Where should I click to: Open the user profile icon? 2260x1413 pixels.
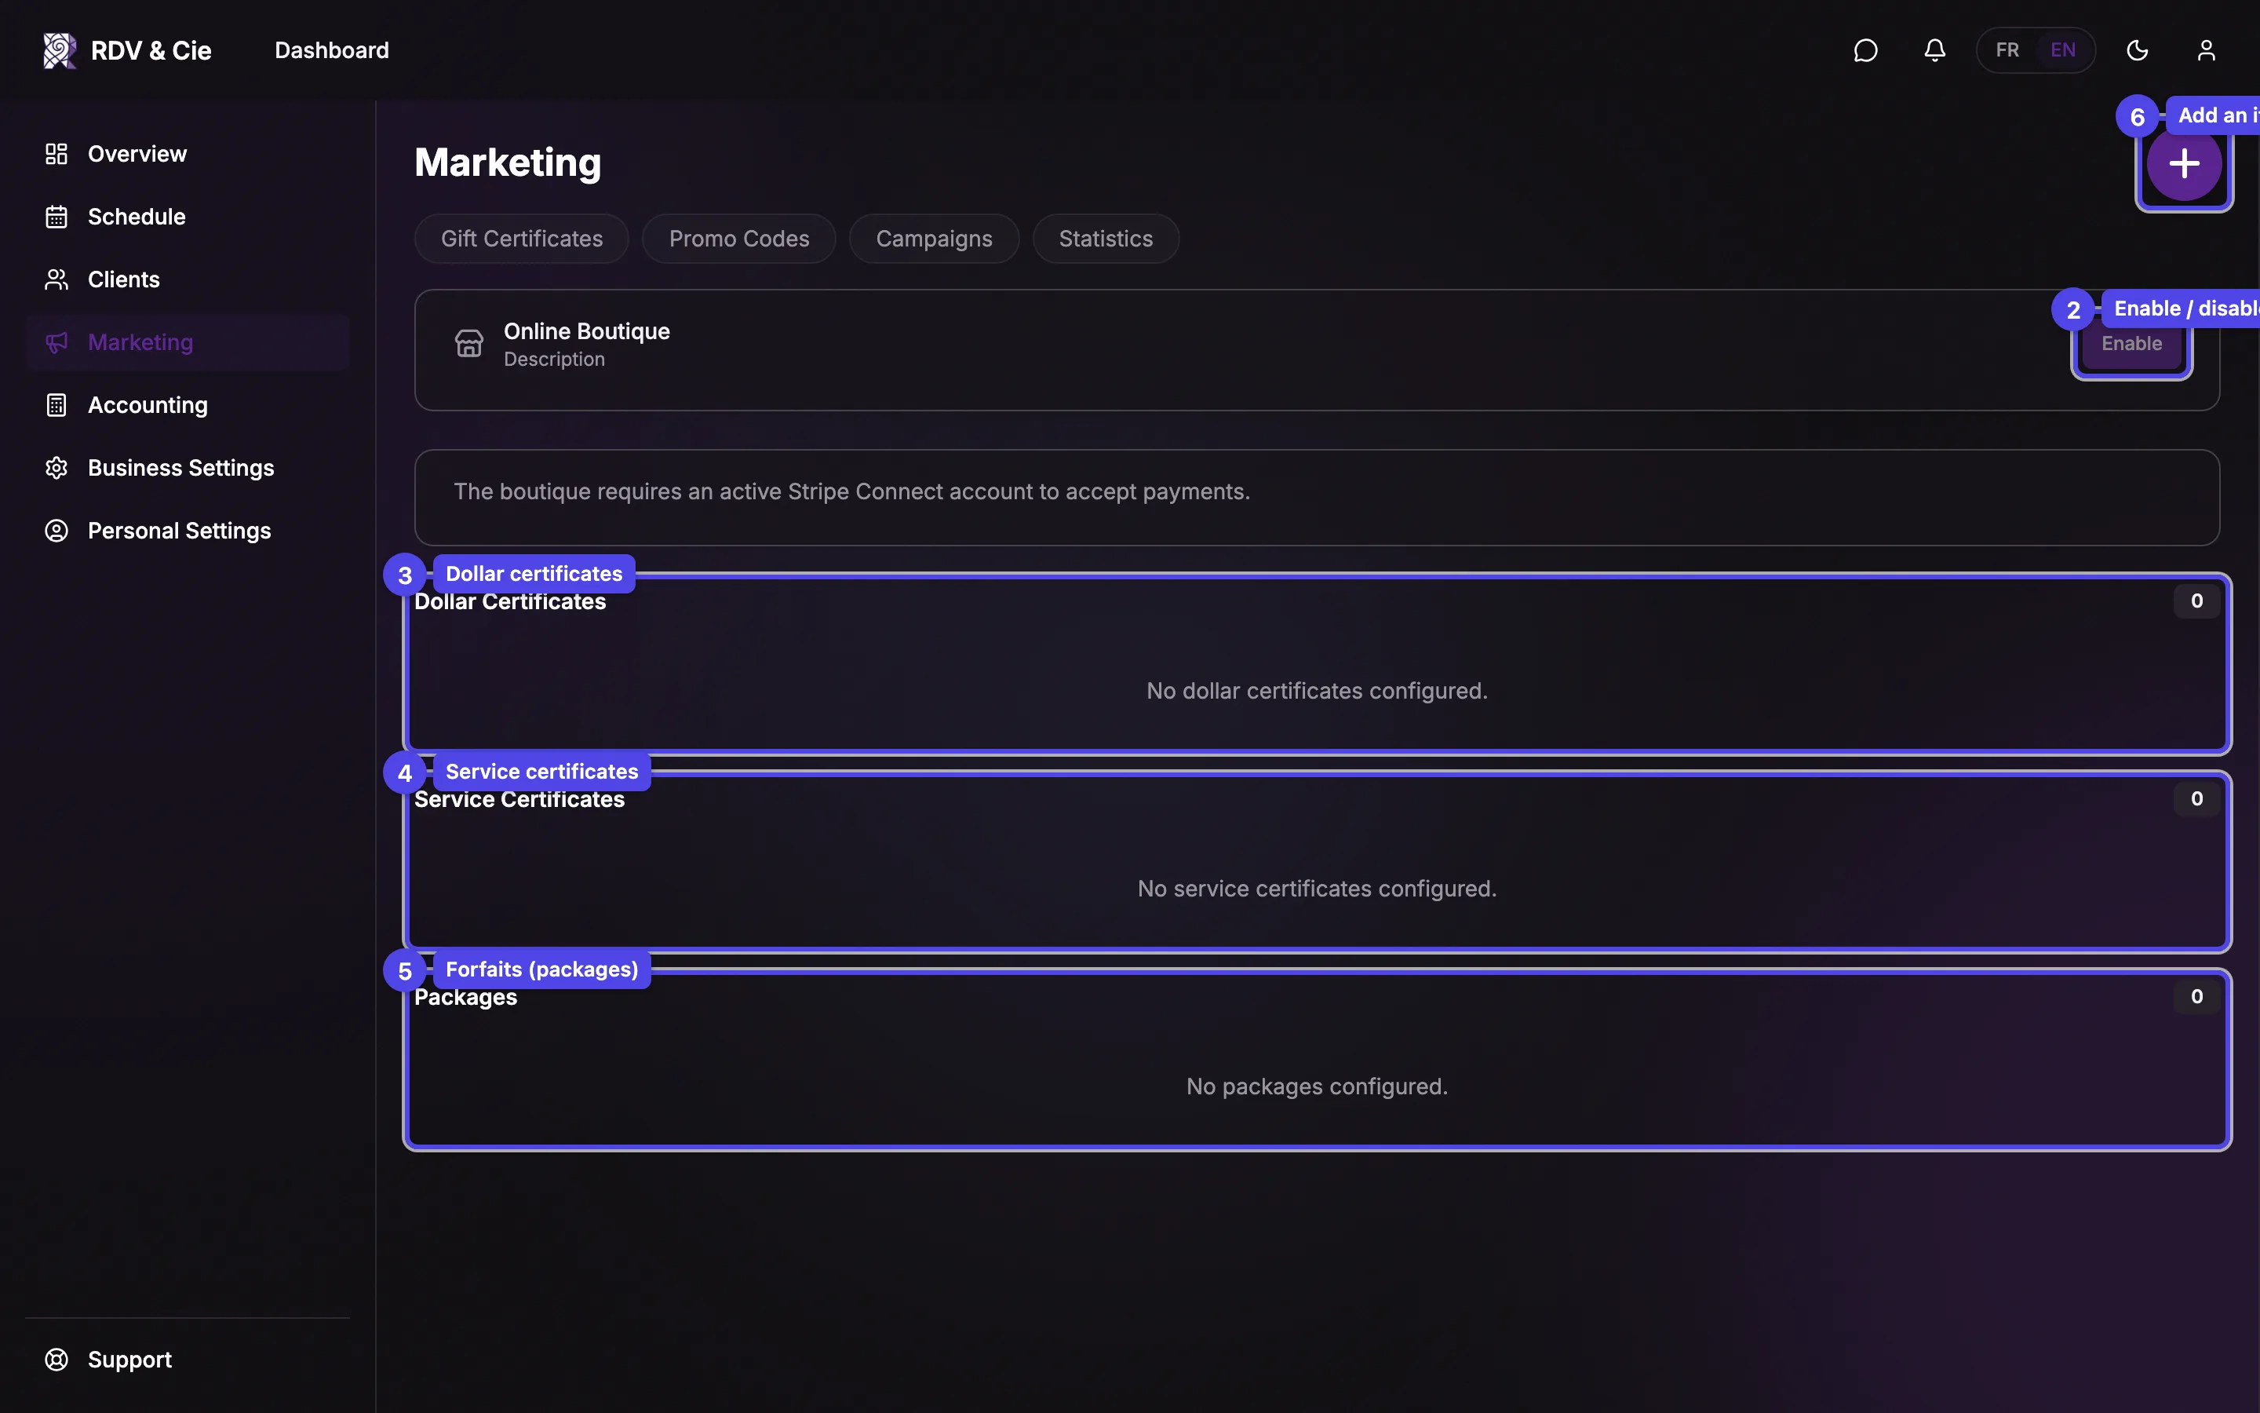tap(2206, 50)
